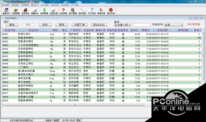The image size is (206, 122).
Task: Click the 停用 button
Action: 62,25
